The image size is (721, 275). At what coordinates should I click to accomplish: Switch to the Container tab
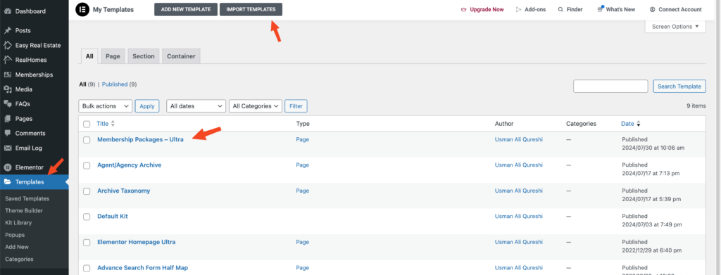click(181, 56)
